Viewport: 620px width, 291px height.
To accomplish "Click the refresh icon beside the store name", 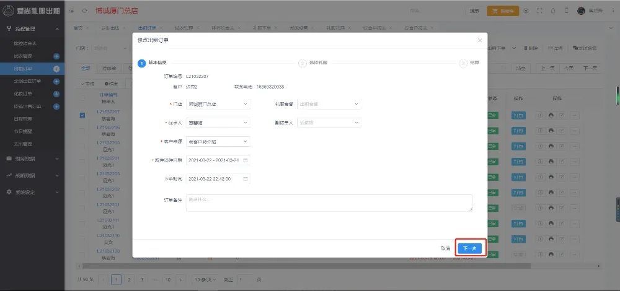I will pyautogui.click(x=84, y=11).
